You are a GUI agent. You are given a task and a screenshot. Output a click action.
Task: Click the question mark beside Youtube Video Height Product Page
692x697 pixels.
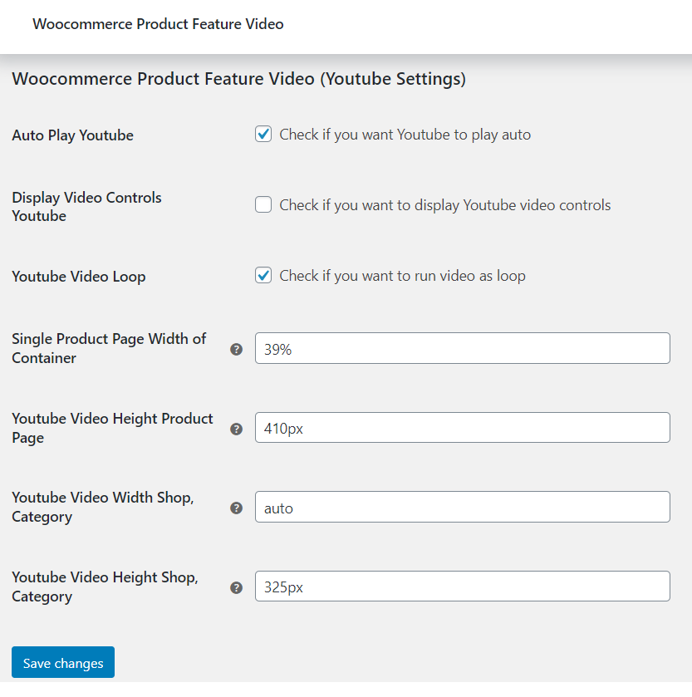click(237, 429)
